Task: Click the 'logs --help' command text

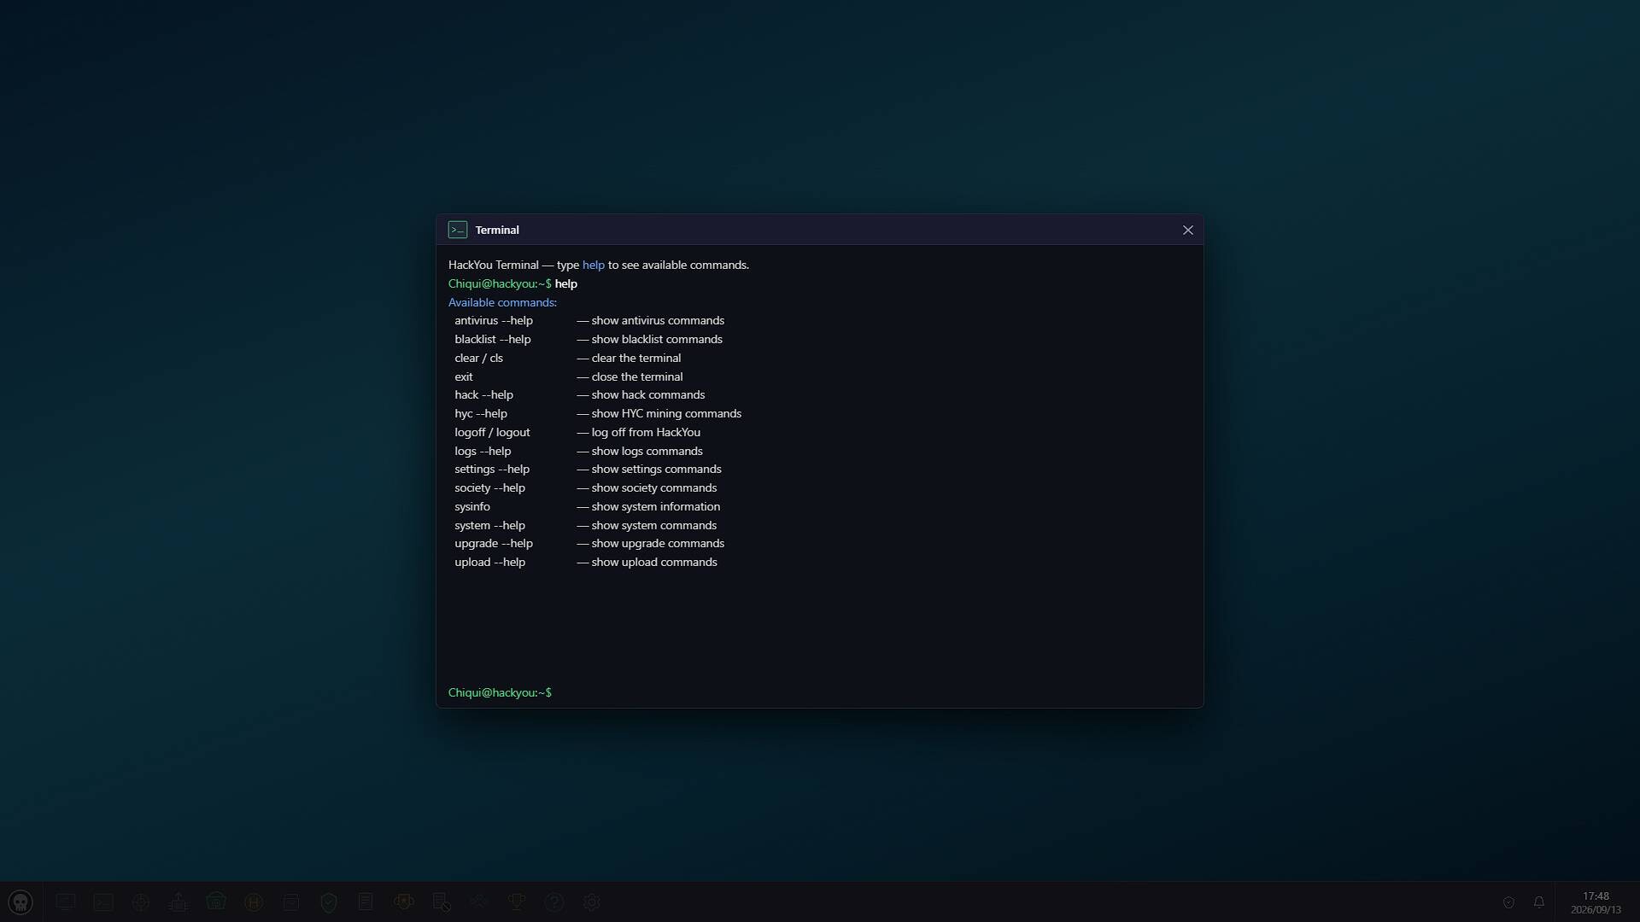Action: (x=483, y=451)
